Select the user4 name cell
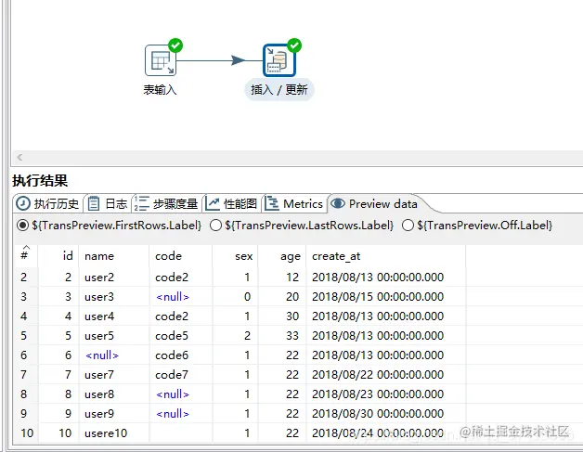Screen dimensions: 583x452 click(114, 316)
